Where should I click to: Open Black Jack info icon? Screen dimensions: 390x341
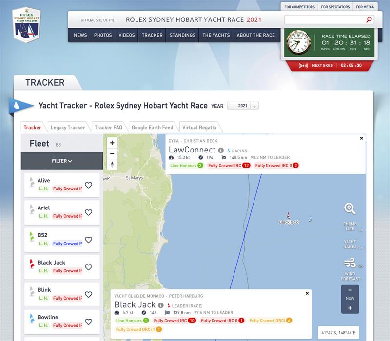tap(161, 305)
